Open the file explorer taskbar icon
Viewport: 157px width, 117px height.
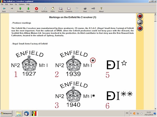pos(19,113)
